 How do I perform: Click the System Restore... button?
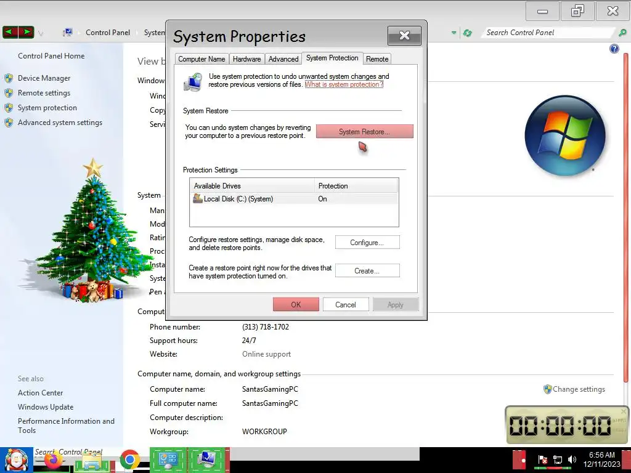click(x=365, y=132)
